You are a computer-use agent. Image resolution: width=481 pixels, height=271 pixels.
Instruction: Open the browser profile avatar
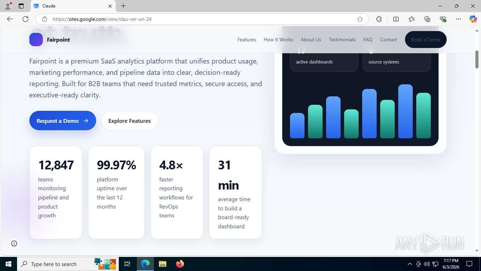tap(8, 6)
